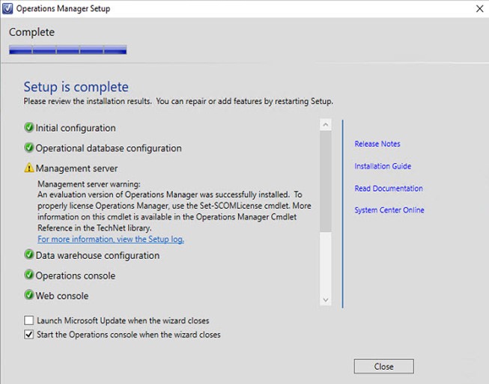This screenshot has width=489, height=384.
Task: Close the setup window with the X
Action: (479, 9)
